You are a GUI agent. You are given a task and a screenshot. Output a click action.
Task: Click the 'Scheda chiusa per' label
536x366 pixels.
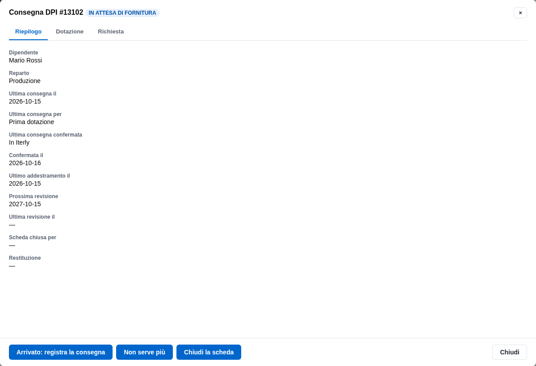33,237
